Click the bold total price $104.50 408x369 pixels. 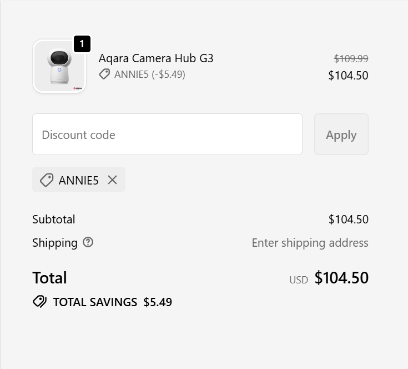pos(341,278)
